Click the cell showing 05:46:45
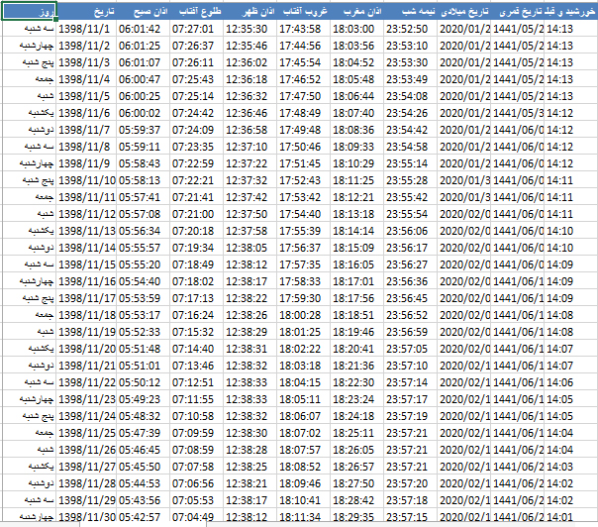Screen dimensions: 598x527 point(143,450)
